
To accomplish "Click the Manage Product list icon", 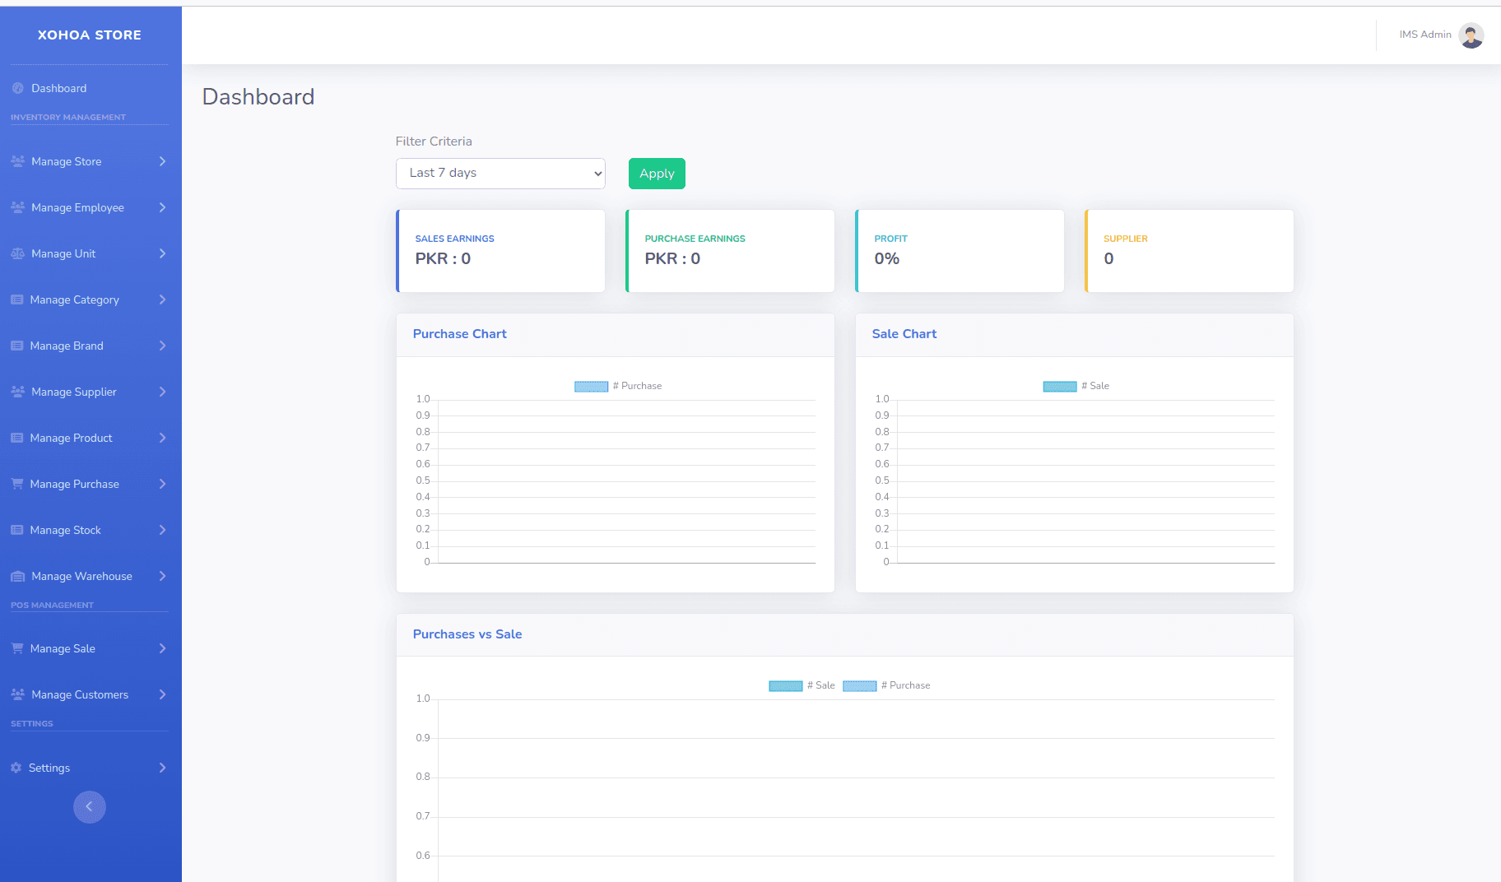I will (16, 438).
